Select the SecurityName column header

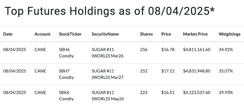tap(105, 34)
